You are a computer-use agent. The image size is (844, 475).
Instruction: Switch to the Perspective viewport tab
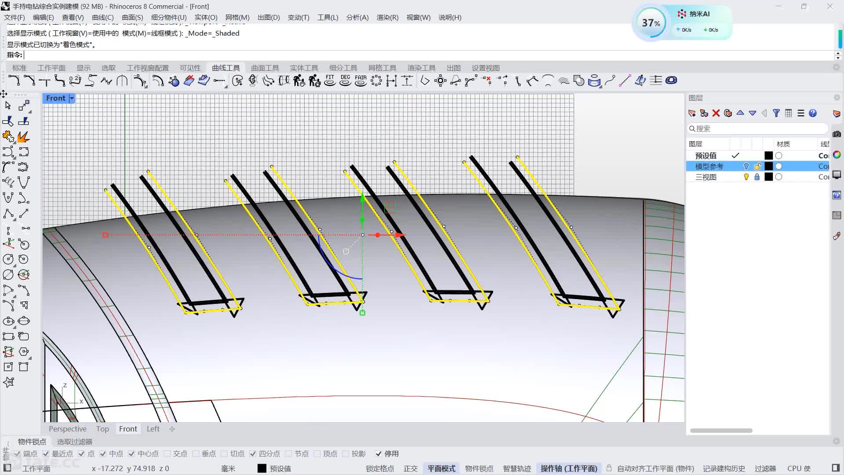[67, 429]
